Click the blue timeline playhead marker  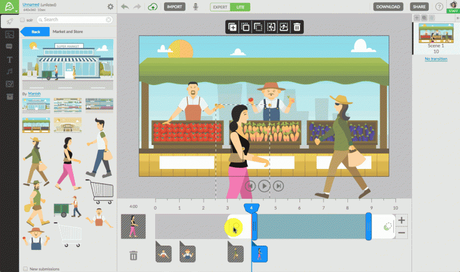pos(252,207)
